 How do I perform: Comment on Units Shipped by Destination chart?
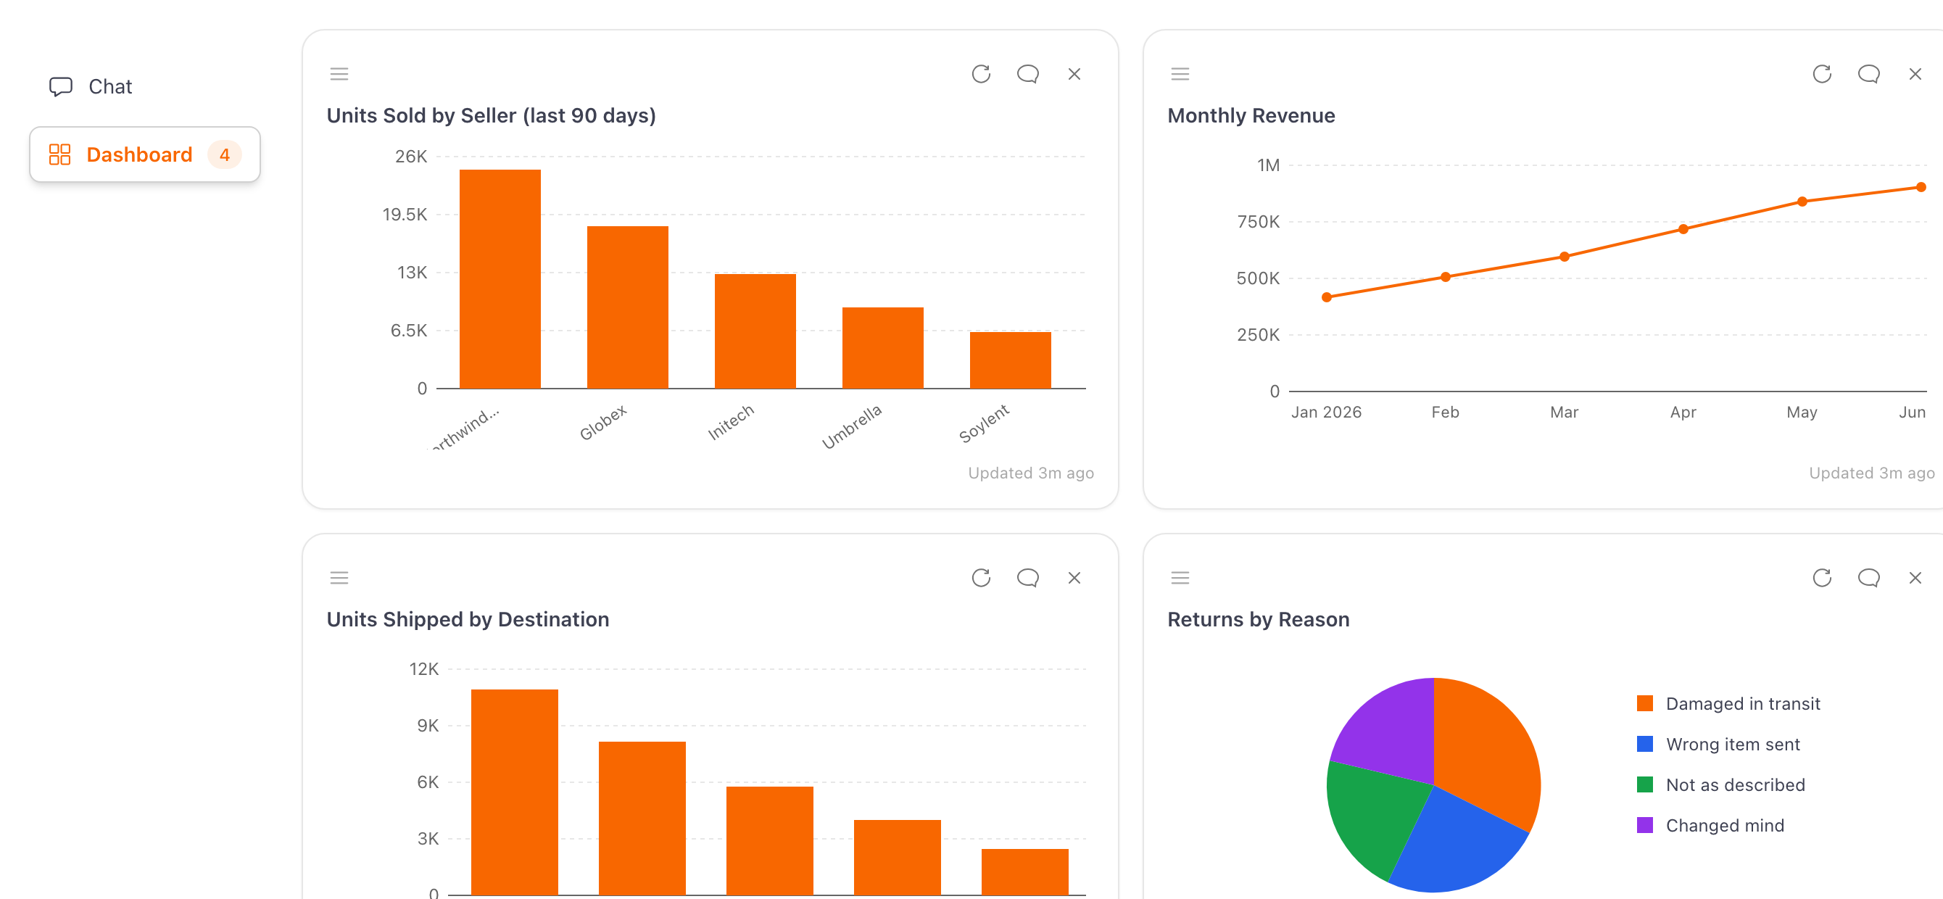(1027, 578)
